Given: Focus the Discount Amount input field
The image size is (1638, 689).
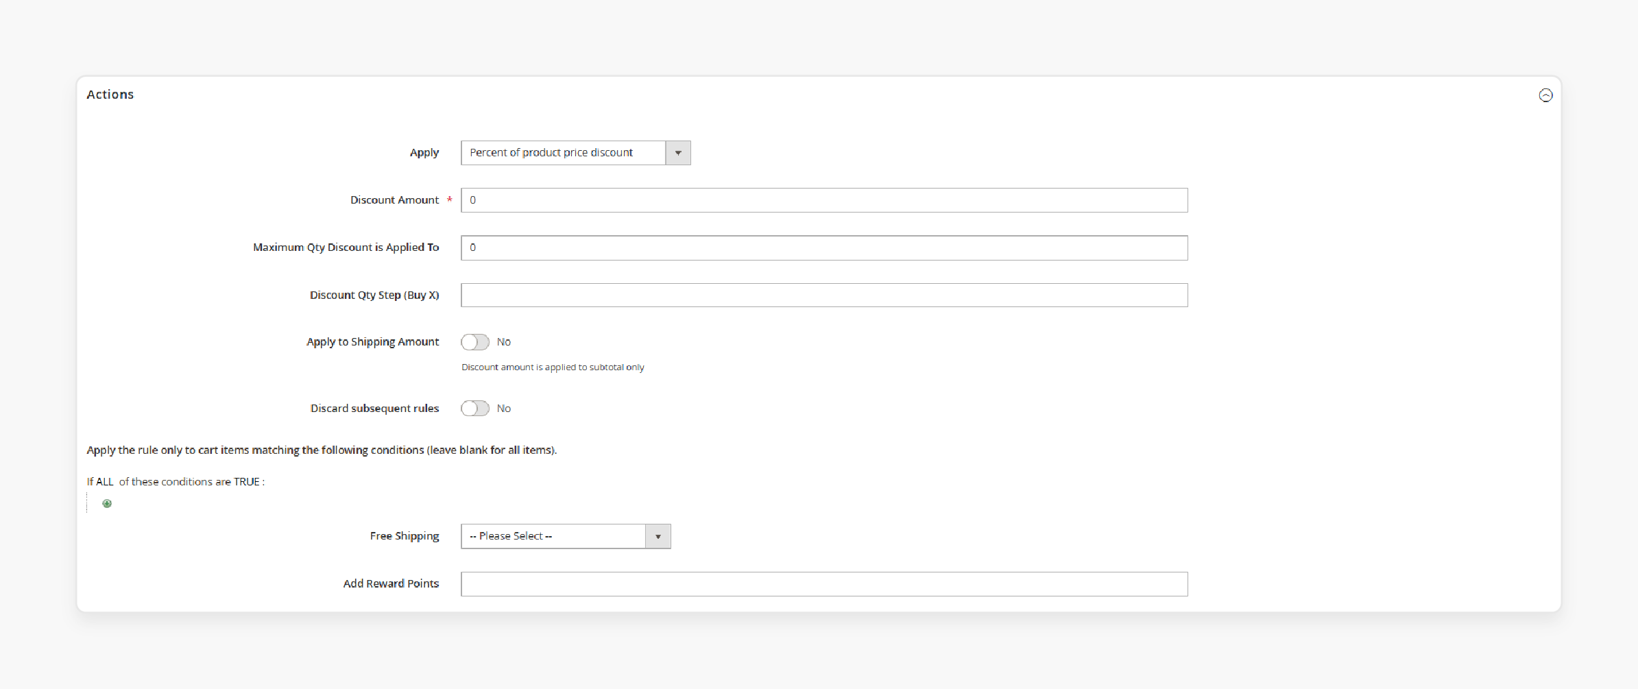Looking at the screenshot, I should pos(823,200).
